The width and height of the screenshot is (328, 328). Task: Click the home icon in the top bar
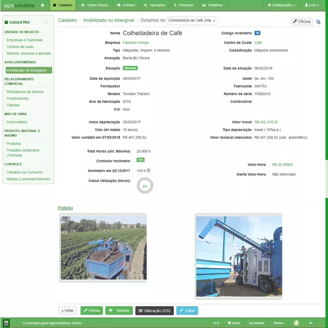[x=42, y=5]
